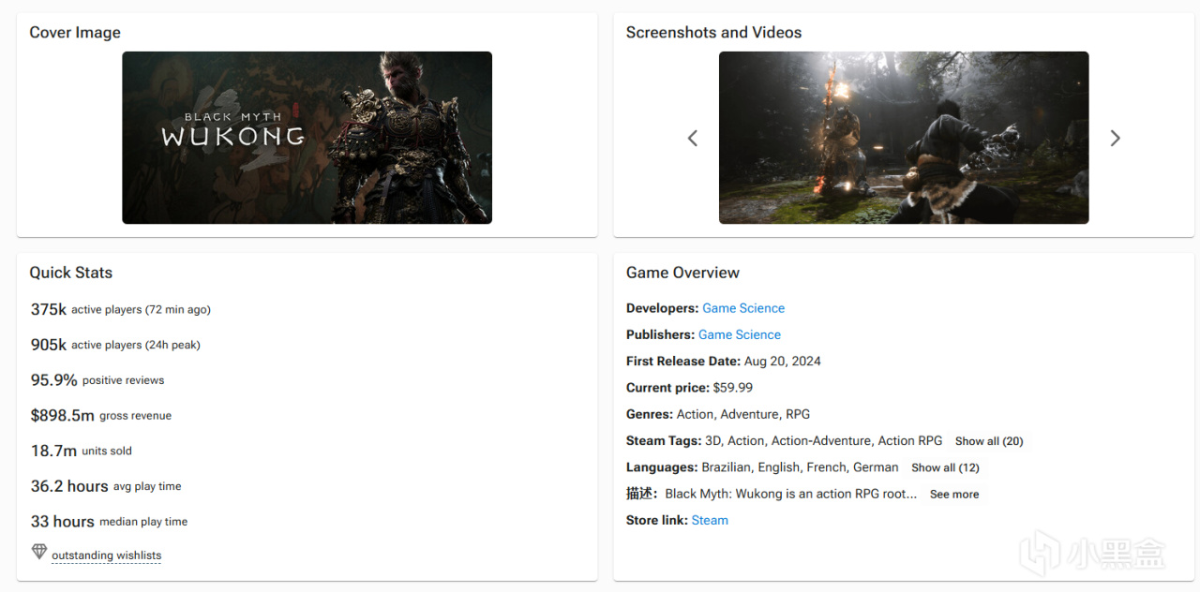
Task: Open the Black Myth Wukong cover image
Action: pos(307,138)
